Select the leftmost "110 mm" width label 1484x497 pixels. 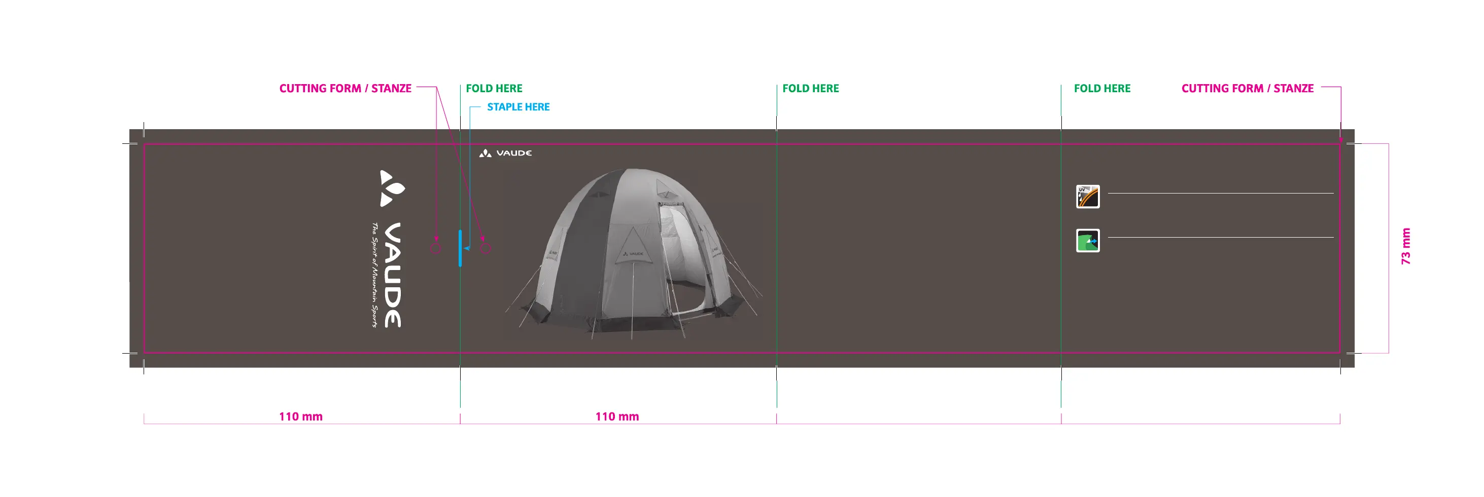pyautogui.click(x=301, y=416)
